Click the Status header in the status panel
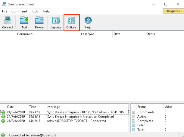 pyautogui.click(x=150, y=107)
